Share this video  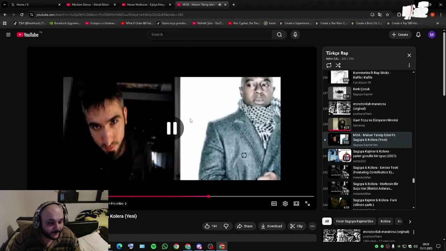[245, 226]
